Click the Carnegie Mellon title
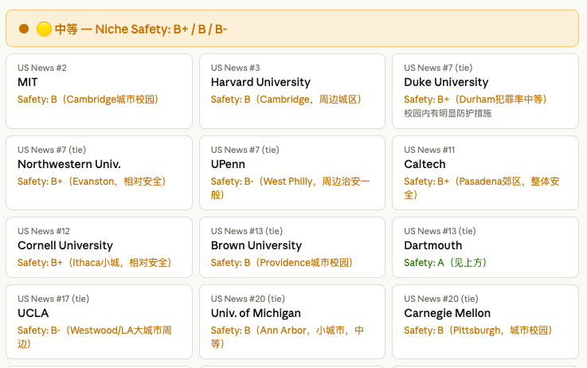The image size is (587, 368). (x=448, y=313)
